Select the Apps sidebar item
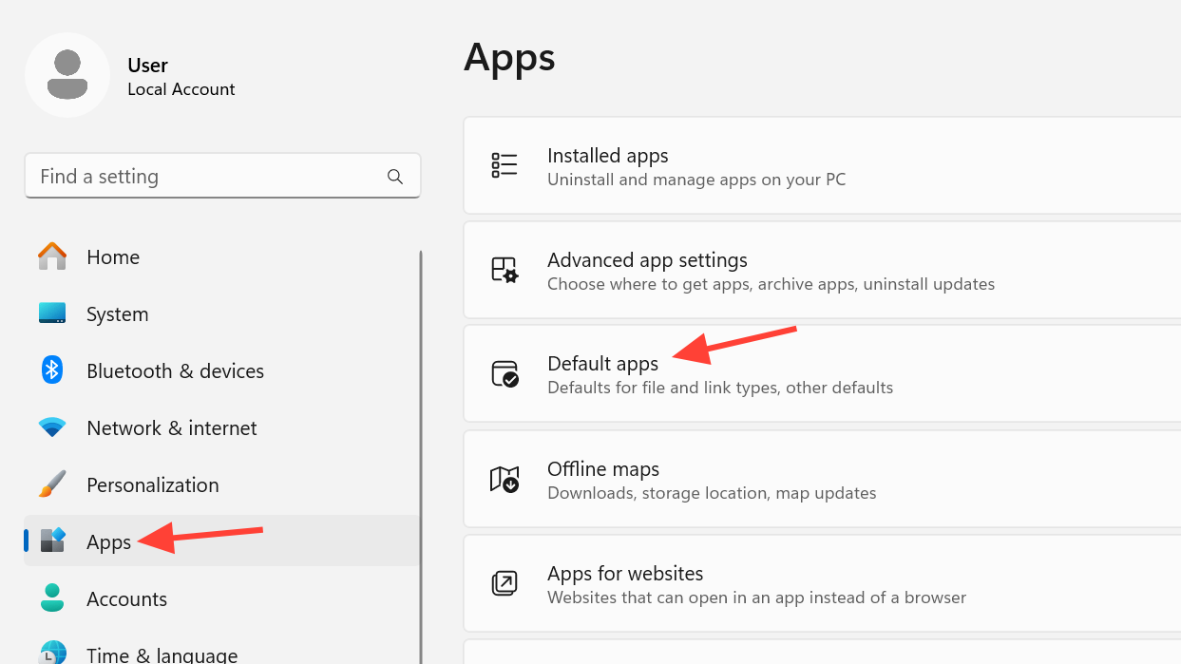The height and width of the screenshot is (664, 1181). click(x=108, y=541)
